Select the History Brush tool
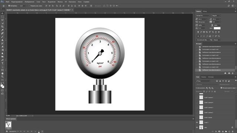 click(x=2, y=43)
